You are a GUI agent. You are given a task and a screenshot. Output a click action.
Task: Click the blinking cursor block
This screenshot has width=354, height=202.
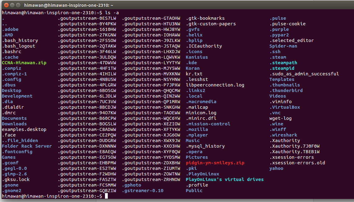[107, 196]
